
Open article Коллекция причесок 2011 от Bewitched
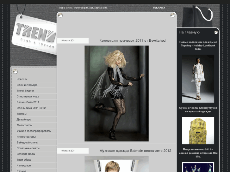point(133,40)
